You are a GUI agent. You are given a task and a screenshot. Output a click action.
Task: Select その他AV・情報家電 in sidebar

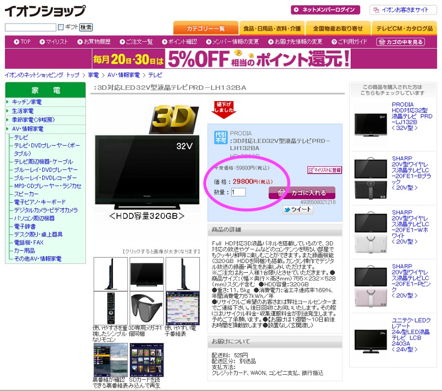[38, 259]
